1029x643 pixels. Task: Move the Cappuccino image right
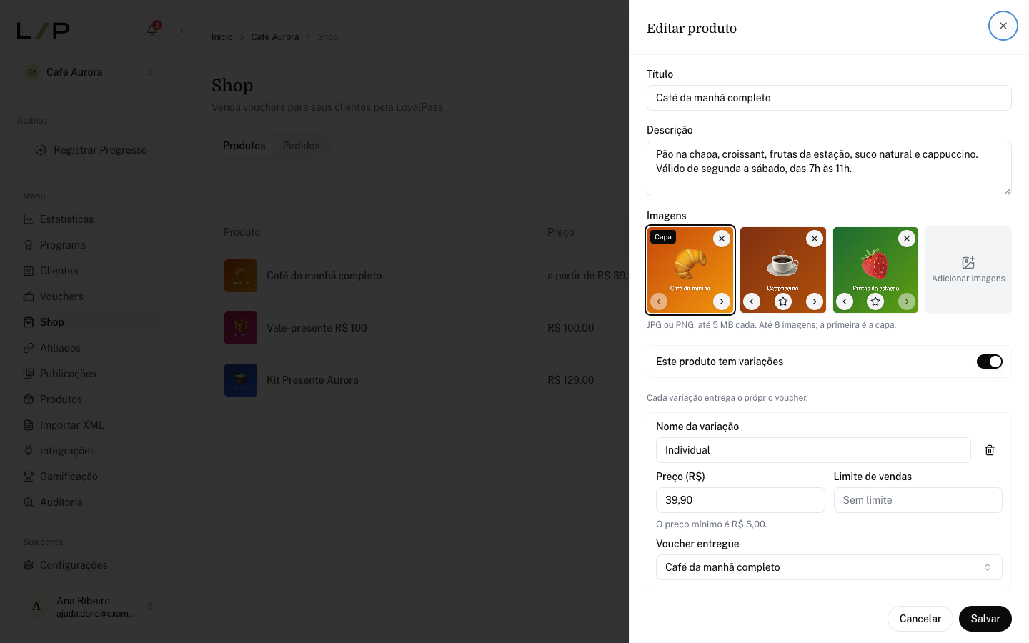(x=815, y=301)
